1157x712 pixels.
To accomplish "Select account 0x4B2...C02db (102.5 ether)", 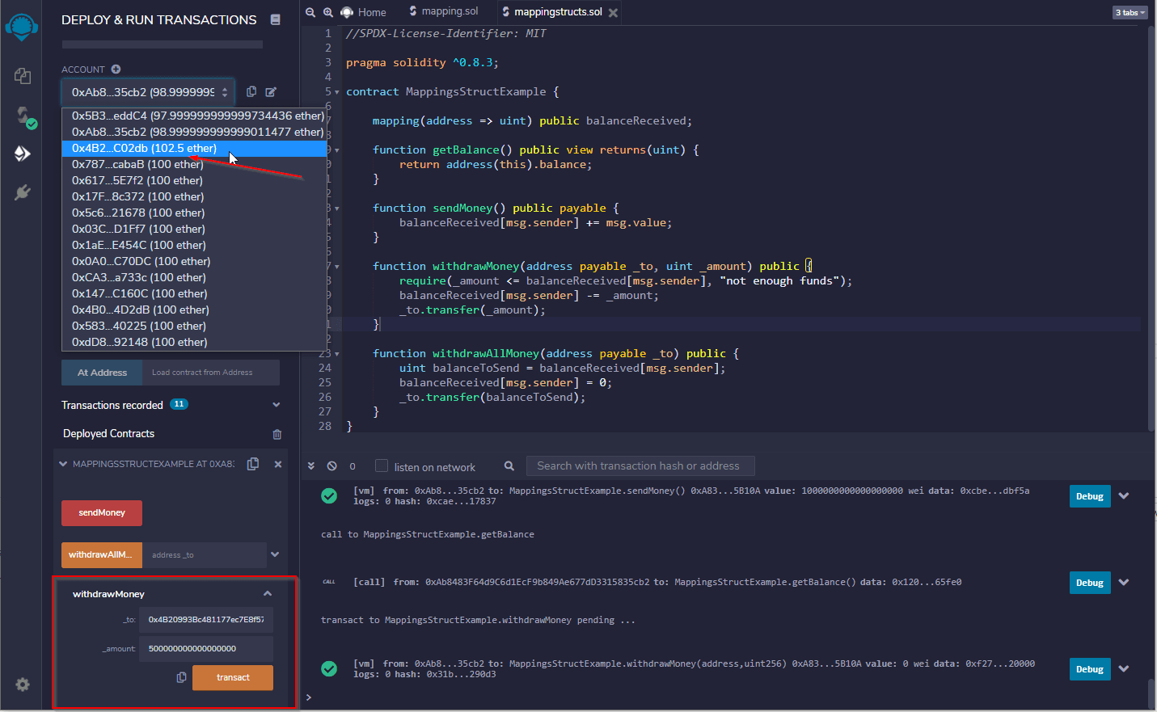I will click(194, 148).
